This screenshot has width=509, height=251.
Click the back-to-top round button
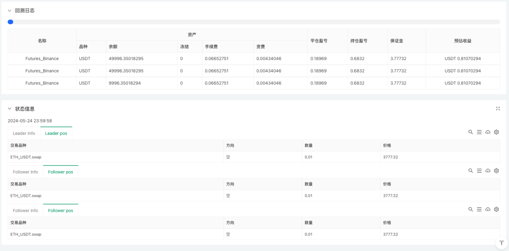pyautogui.click(x=502, y=243)
